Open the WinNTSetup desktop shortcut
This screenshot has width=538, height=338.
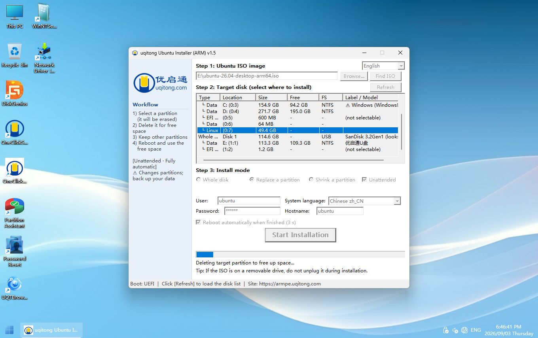(x=44, y=17)
